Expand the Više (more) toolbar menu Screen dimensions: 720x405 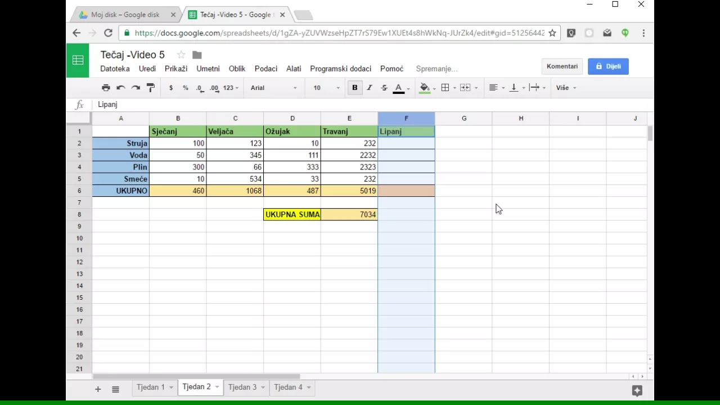566,88
